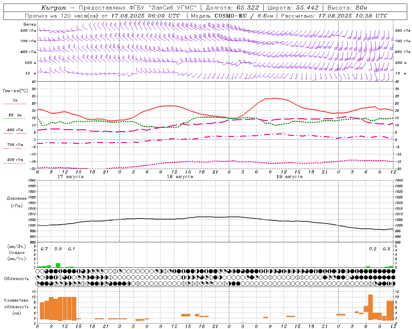
Task: Click the "Давление" pressure panel label
Action: pyautogui.click(x=17, y=199)
